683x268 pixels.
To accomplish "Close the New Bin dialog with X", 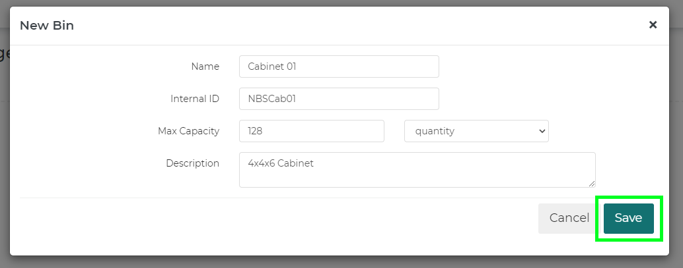I will pos(653,25).
